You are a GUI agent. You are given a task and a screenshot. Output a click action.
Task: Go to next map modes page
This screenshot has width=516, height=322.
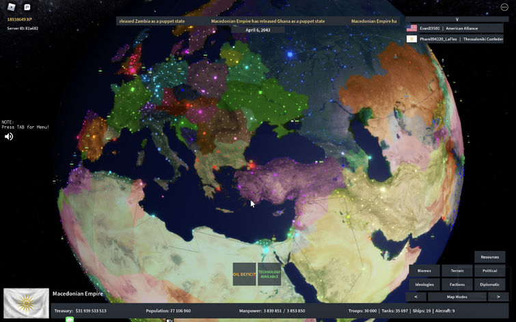(x=498, y=297)
